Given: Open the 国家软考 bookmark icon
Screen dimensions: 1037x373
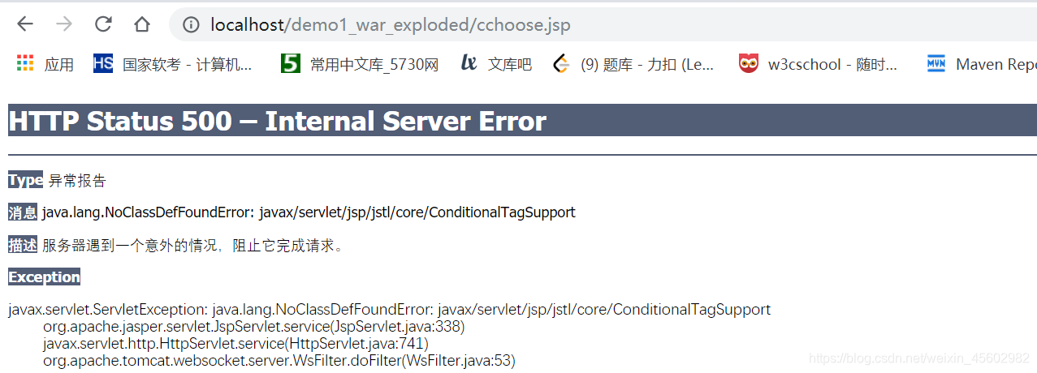Looking at the screenshot, I should tap(103, 63).
